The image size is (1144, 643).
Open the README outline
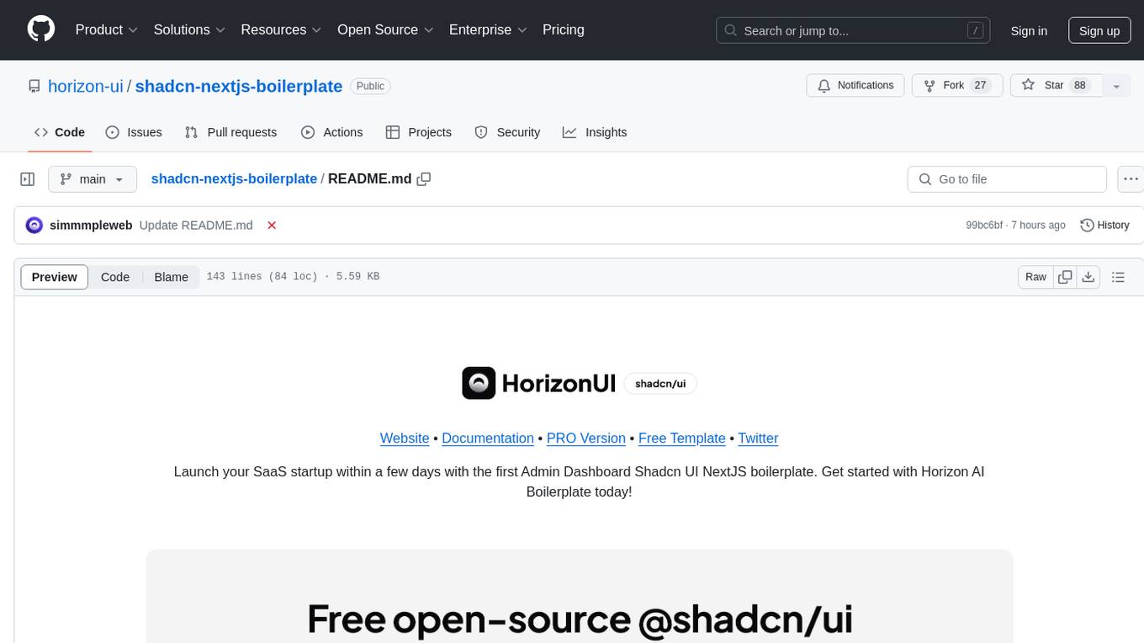(1118, 277)
